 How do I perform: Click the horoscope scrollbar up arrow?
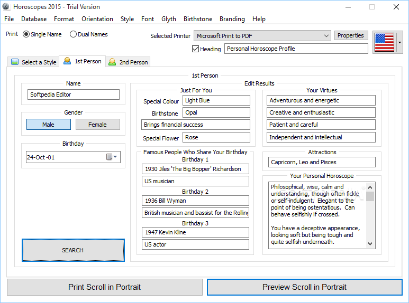click(x=370, y=187)
